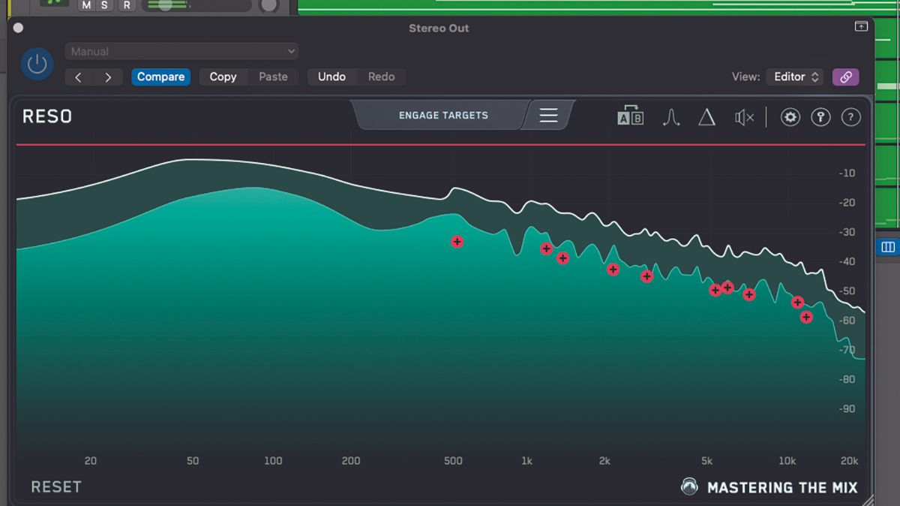
Task: Open the A/B comparison icon
Action: pyautogui.click(x=630, y=117)
